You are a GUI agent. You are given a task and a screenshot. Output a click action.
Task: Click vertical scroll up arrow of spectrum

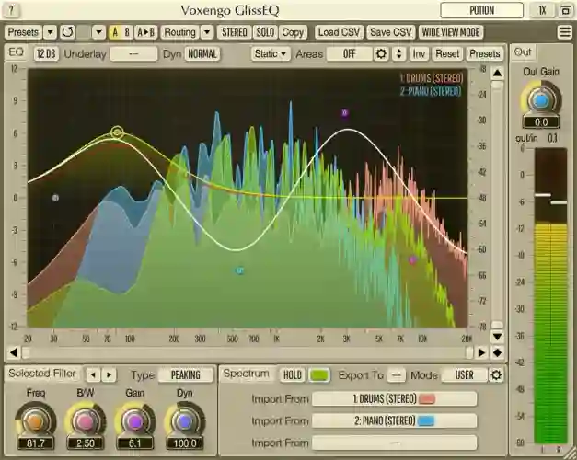pyautogui.click(x=497, y=73)
